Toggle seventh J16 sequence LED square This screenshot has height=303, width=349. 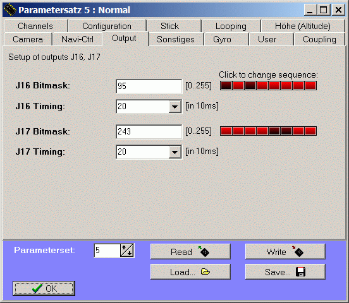click(x=298, y=86)
